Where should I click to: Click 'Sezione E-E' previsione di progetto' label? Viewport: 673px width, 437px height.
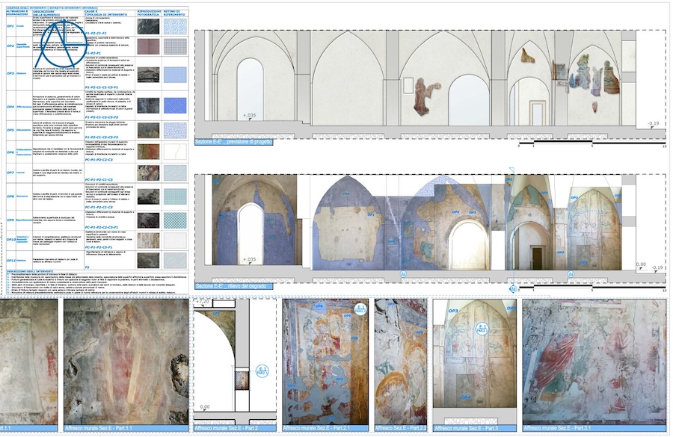click(x=233, y=141)
